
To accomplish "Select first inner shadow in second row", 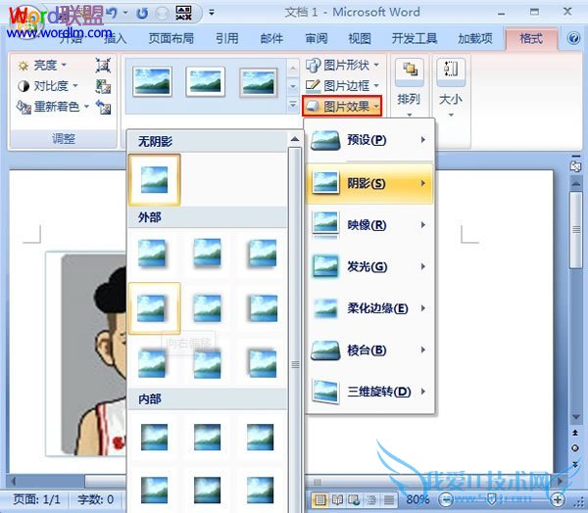I will coord(155,490).
